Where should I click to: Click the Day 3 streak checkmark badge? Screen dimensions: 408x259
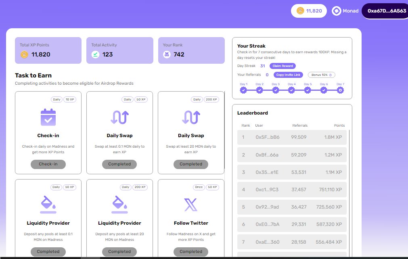click(276, 90)
